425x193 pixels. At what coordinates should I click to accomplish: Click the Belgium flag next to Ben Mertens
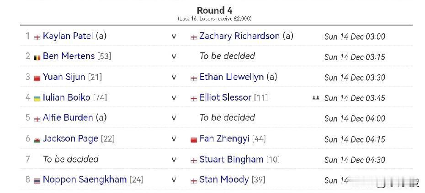click(x=37, y=57)
